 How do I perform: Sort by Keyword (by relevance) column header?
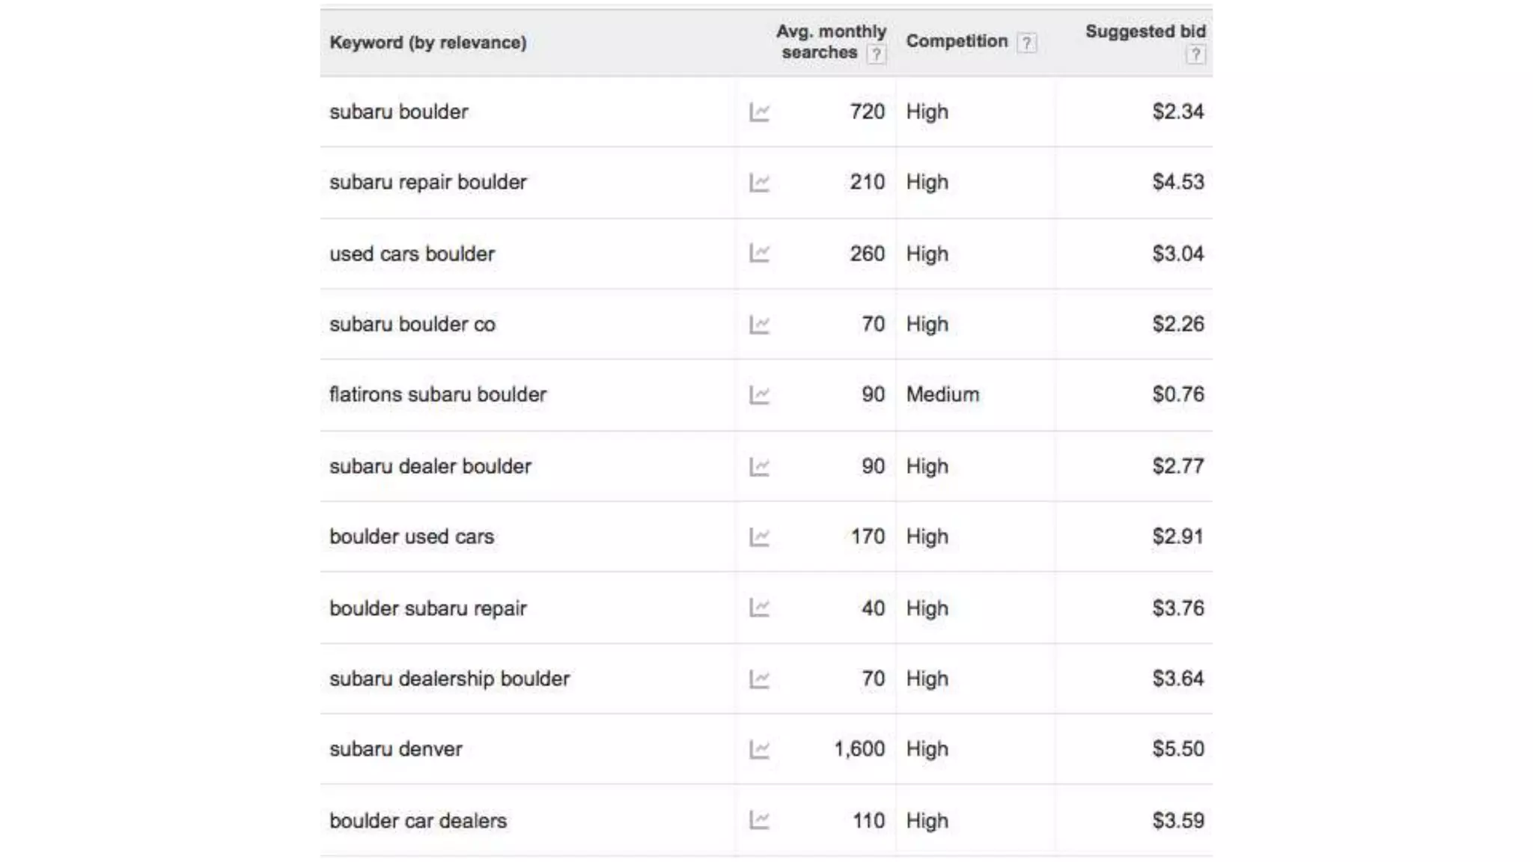(427, 43)
